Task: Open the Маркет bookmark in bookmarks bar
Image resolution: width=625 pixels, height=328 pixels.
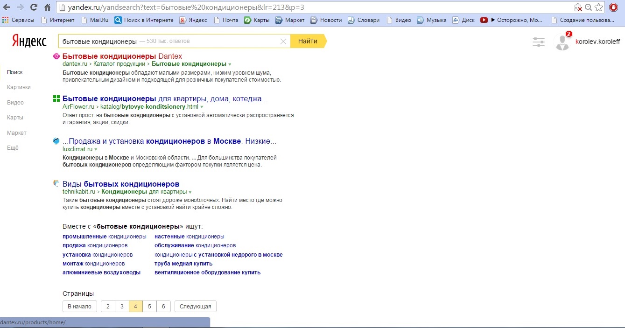Action: tap(290, 20)
